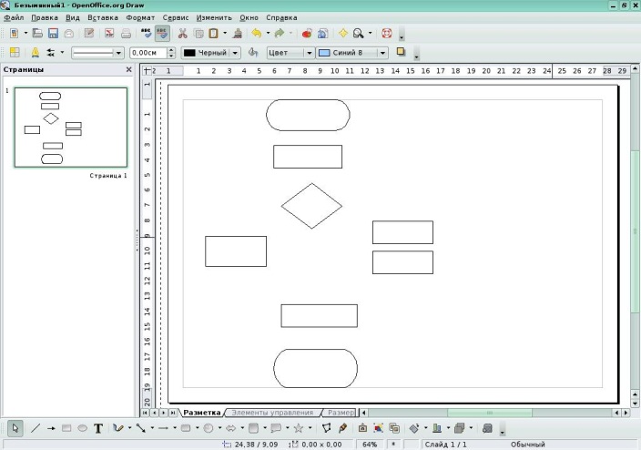Click the Redo arrow icon
641x450 pixels.
click(280, 34)
